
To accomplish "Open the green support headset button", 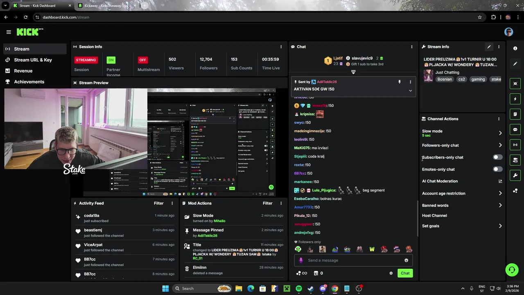I will pos(512,270).
